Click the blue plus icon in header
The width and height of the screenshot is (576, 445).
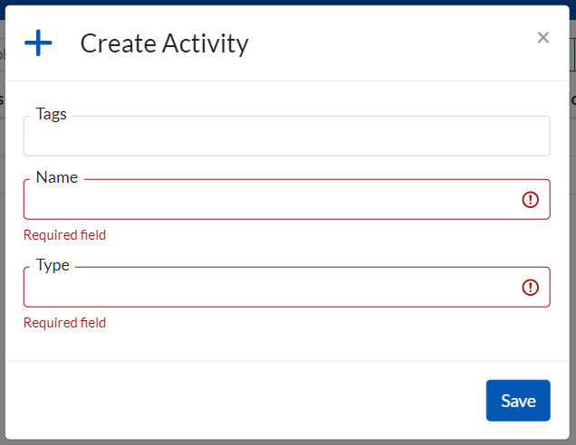[x=38, y=43]
